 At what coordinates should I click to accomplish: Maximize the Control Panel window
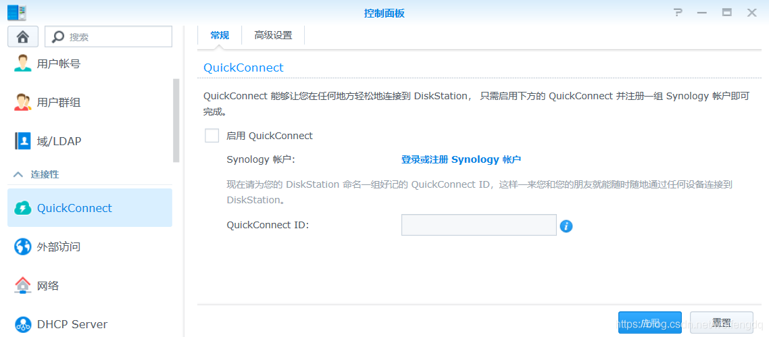tap(727, 13)
